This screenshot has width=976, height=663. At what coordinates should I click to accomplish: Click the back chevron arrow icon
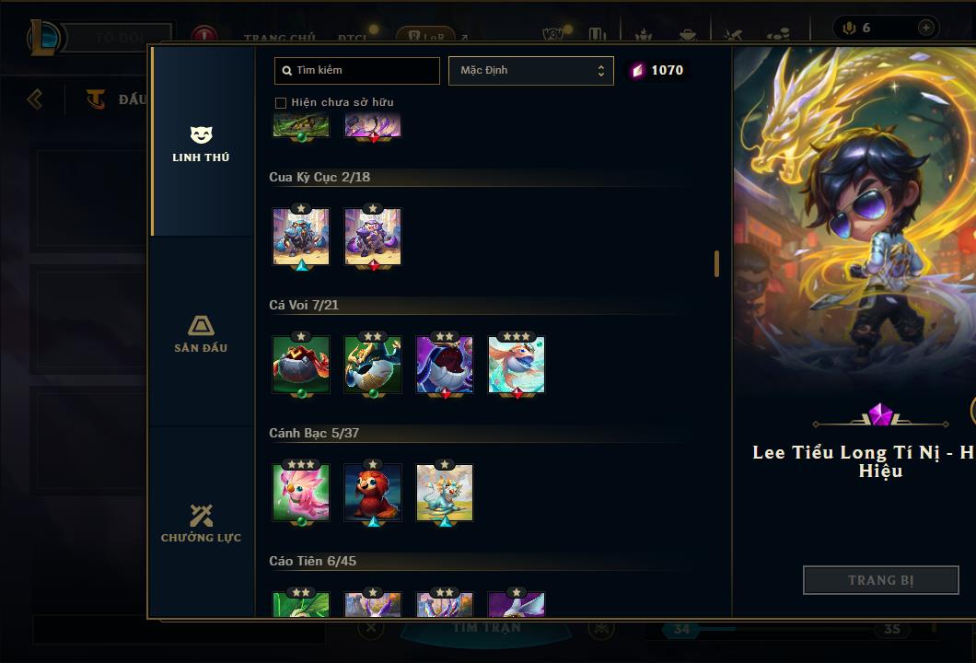[35, 99]
